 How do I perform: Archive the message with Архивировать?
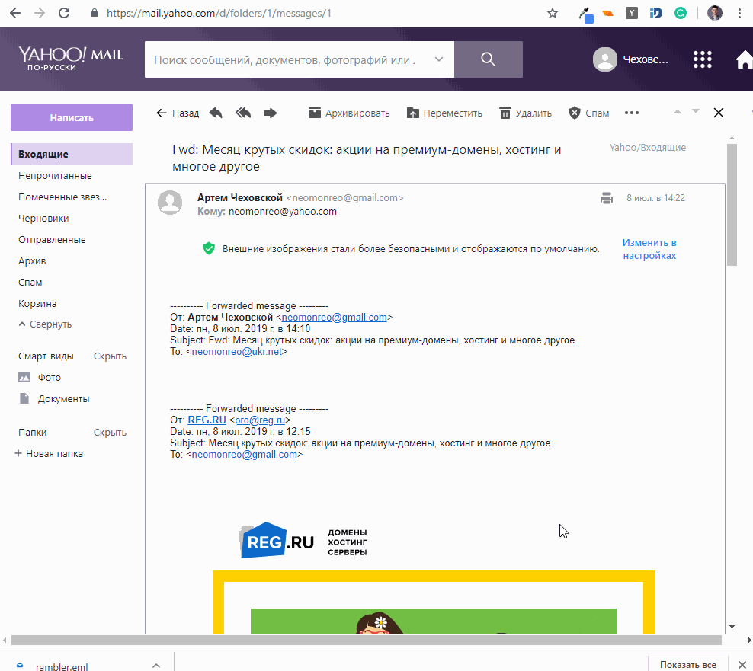tap(348, 113)
